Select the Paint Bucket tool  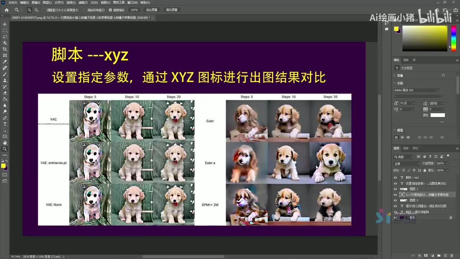pos(5,99)
